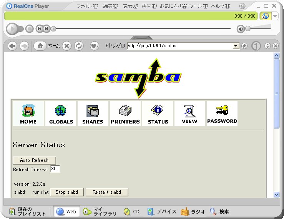Click the smbd running status text
This screenshot has width=284, height=219.
(31, 192)
